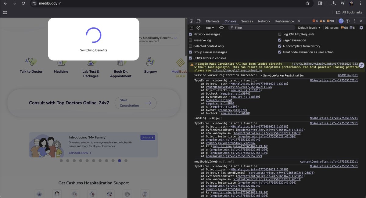Open the Default levels dropdown
Viewport: 366px width, 198px height.
pyautogui.click(x=309, y=28)
